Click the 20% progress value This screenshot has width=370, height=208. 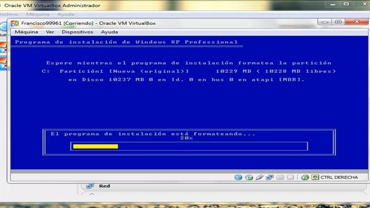186,138
